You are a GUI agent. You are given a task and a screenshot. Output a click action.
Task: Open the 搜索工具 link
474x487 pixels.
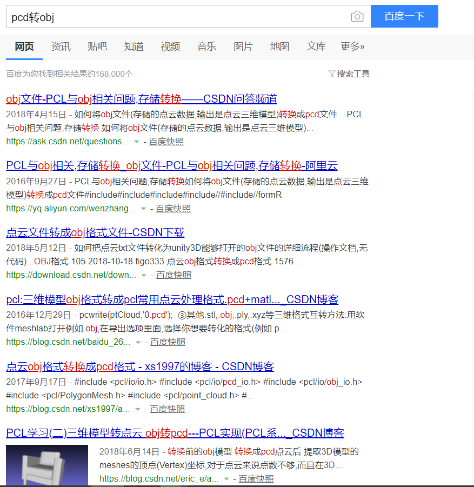tap(353, 74)
